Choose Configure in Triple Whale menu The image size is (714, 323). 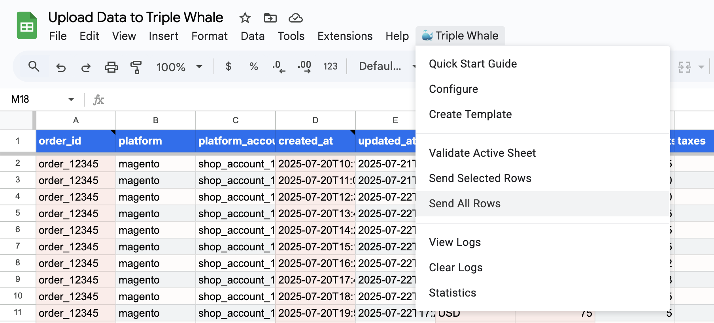click(543, 89)
